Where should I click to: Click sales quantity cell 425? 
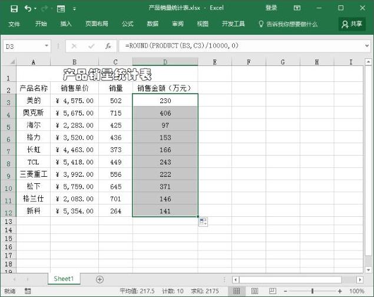(x=115, y=125)
